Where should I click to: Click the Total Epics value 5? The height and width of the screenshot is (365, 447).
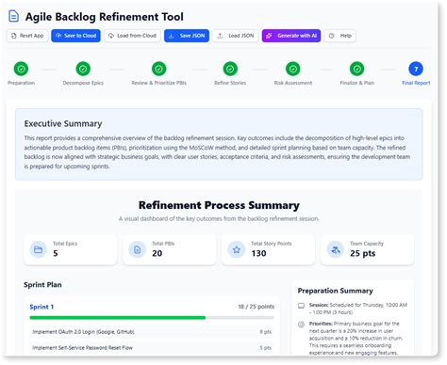[x=56, y=253]
